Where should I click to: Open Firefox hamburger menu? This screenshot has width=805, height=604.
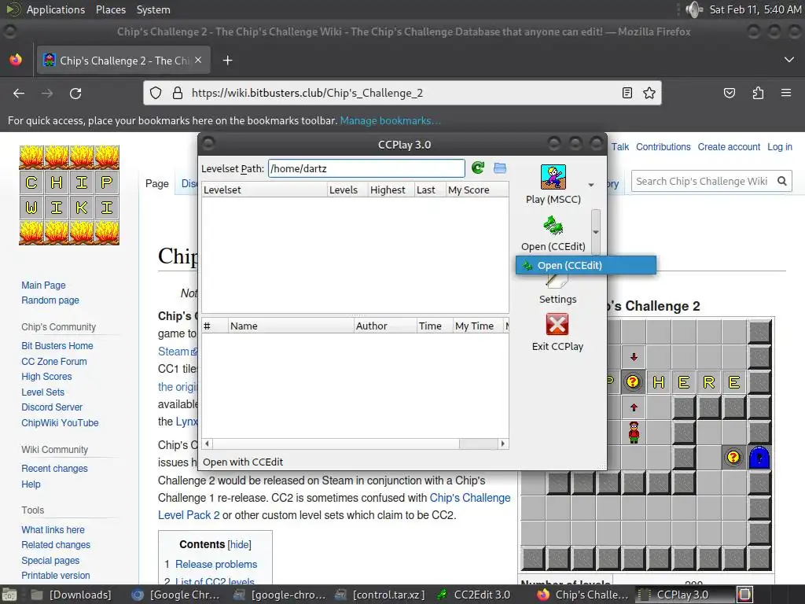pyautogui.click(x=786, y=93)
